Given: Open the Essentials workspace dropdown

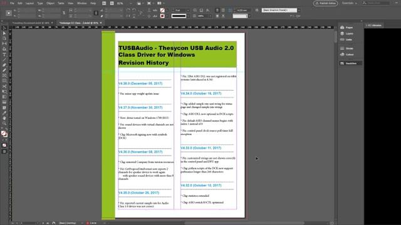Looking at the screenshot, I should point(350,3).
